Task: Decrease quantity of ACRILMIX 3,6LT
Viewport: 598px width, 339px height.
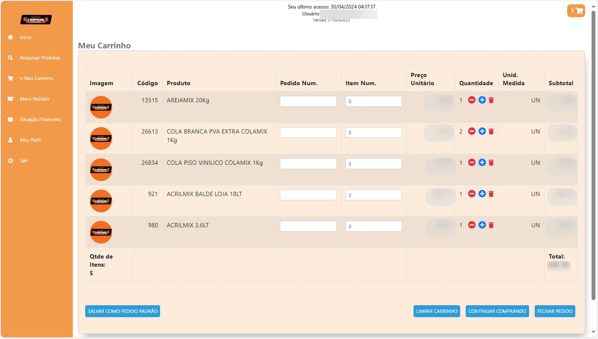Action: [x=472, y=225]
